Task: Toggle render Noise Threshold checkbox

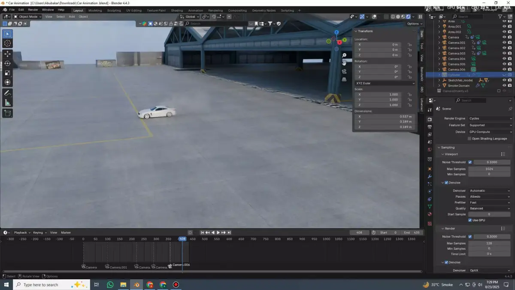Action: pyautogui.click(x=470, y=237)
